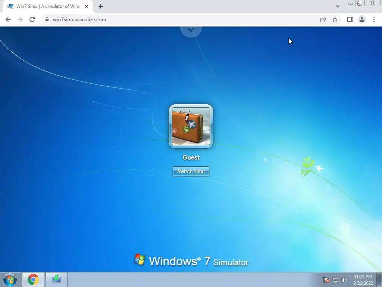Open the volume speaker tray icon

click(x=344, y=280)
